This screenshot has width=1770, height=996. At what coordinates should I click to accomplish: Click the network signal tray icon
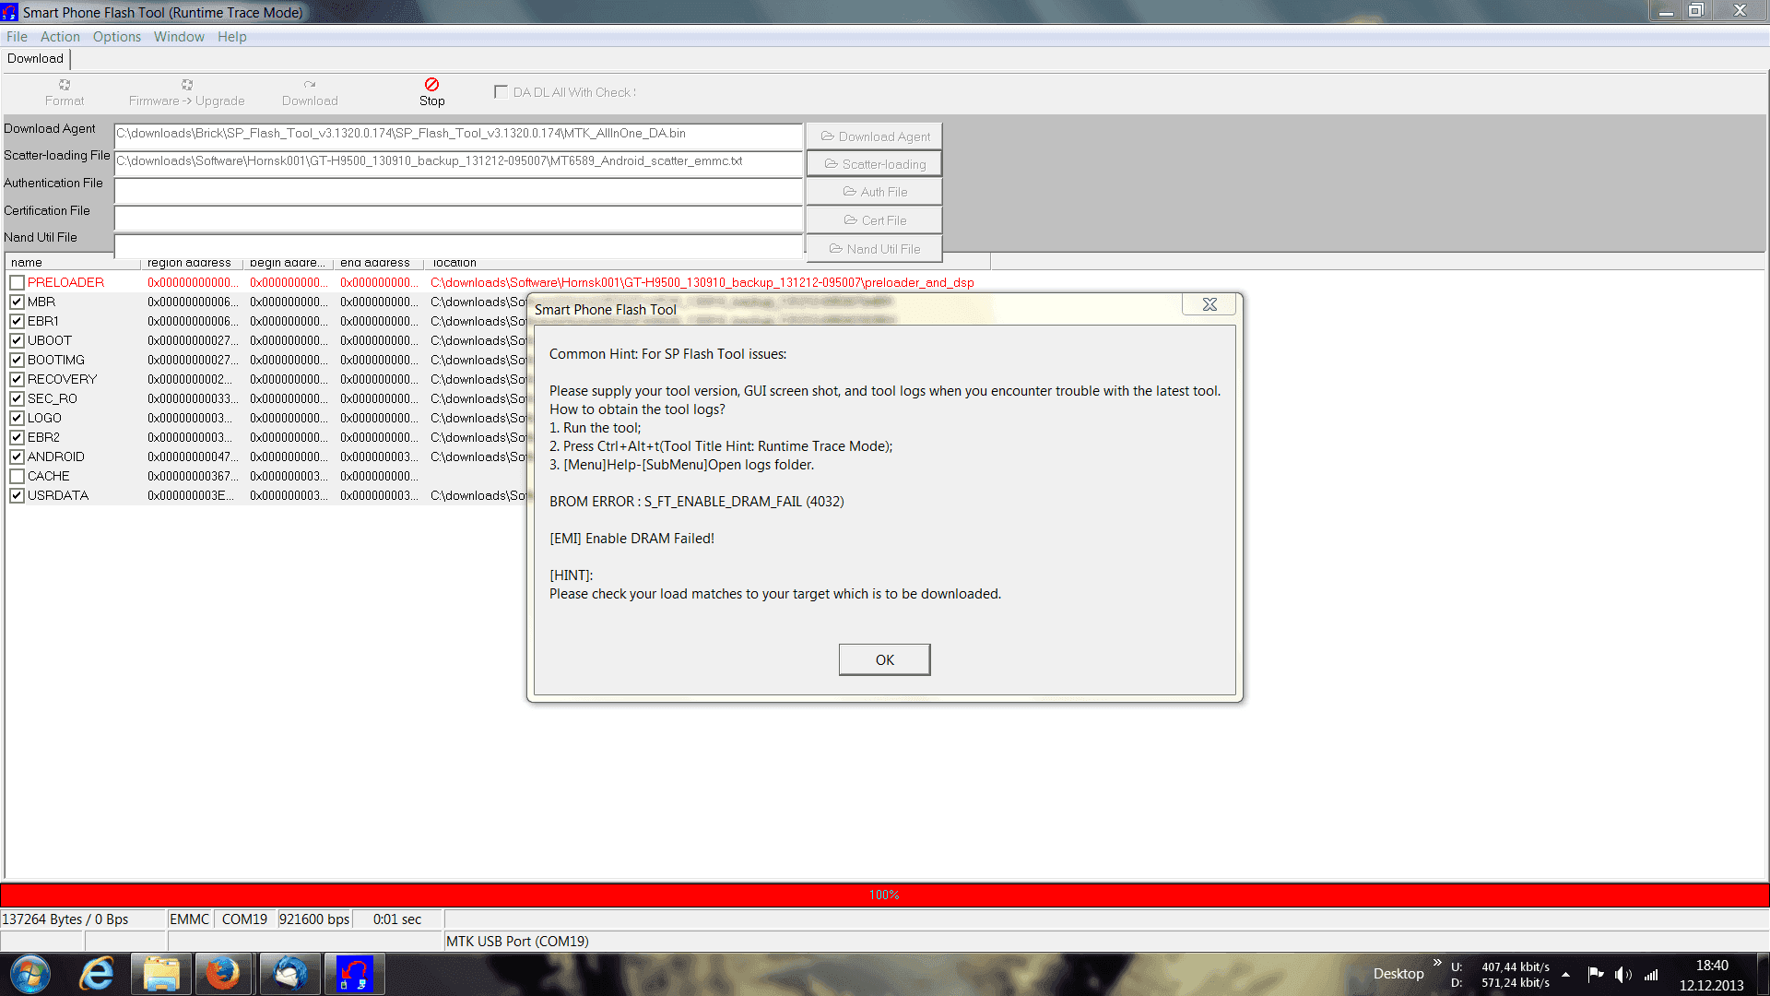click(x=1651, y=975)
